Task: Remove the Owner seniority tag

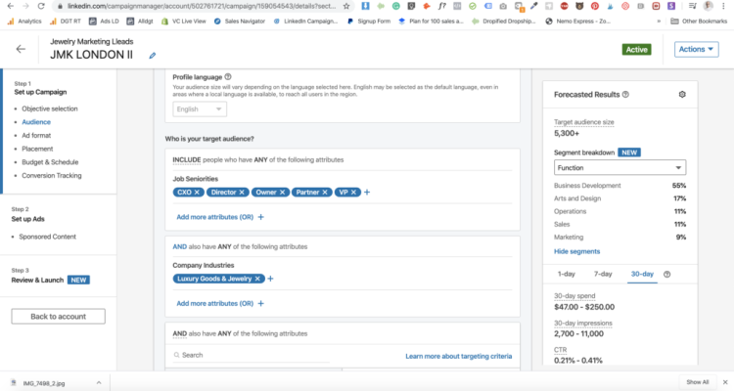Action: (x=282, y=193)
